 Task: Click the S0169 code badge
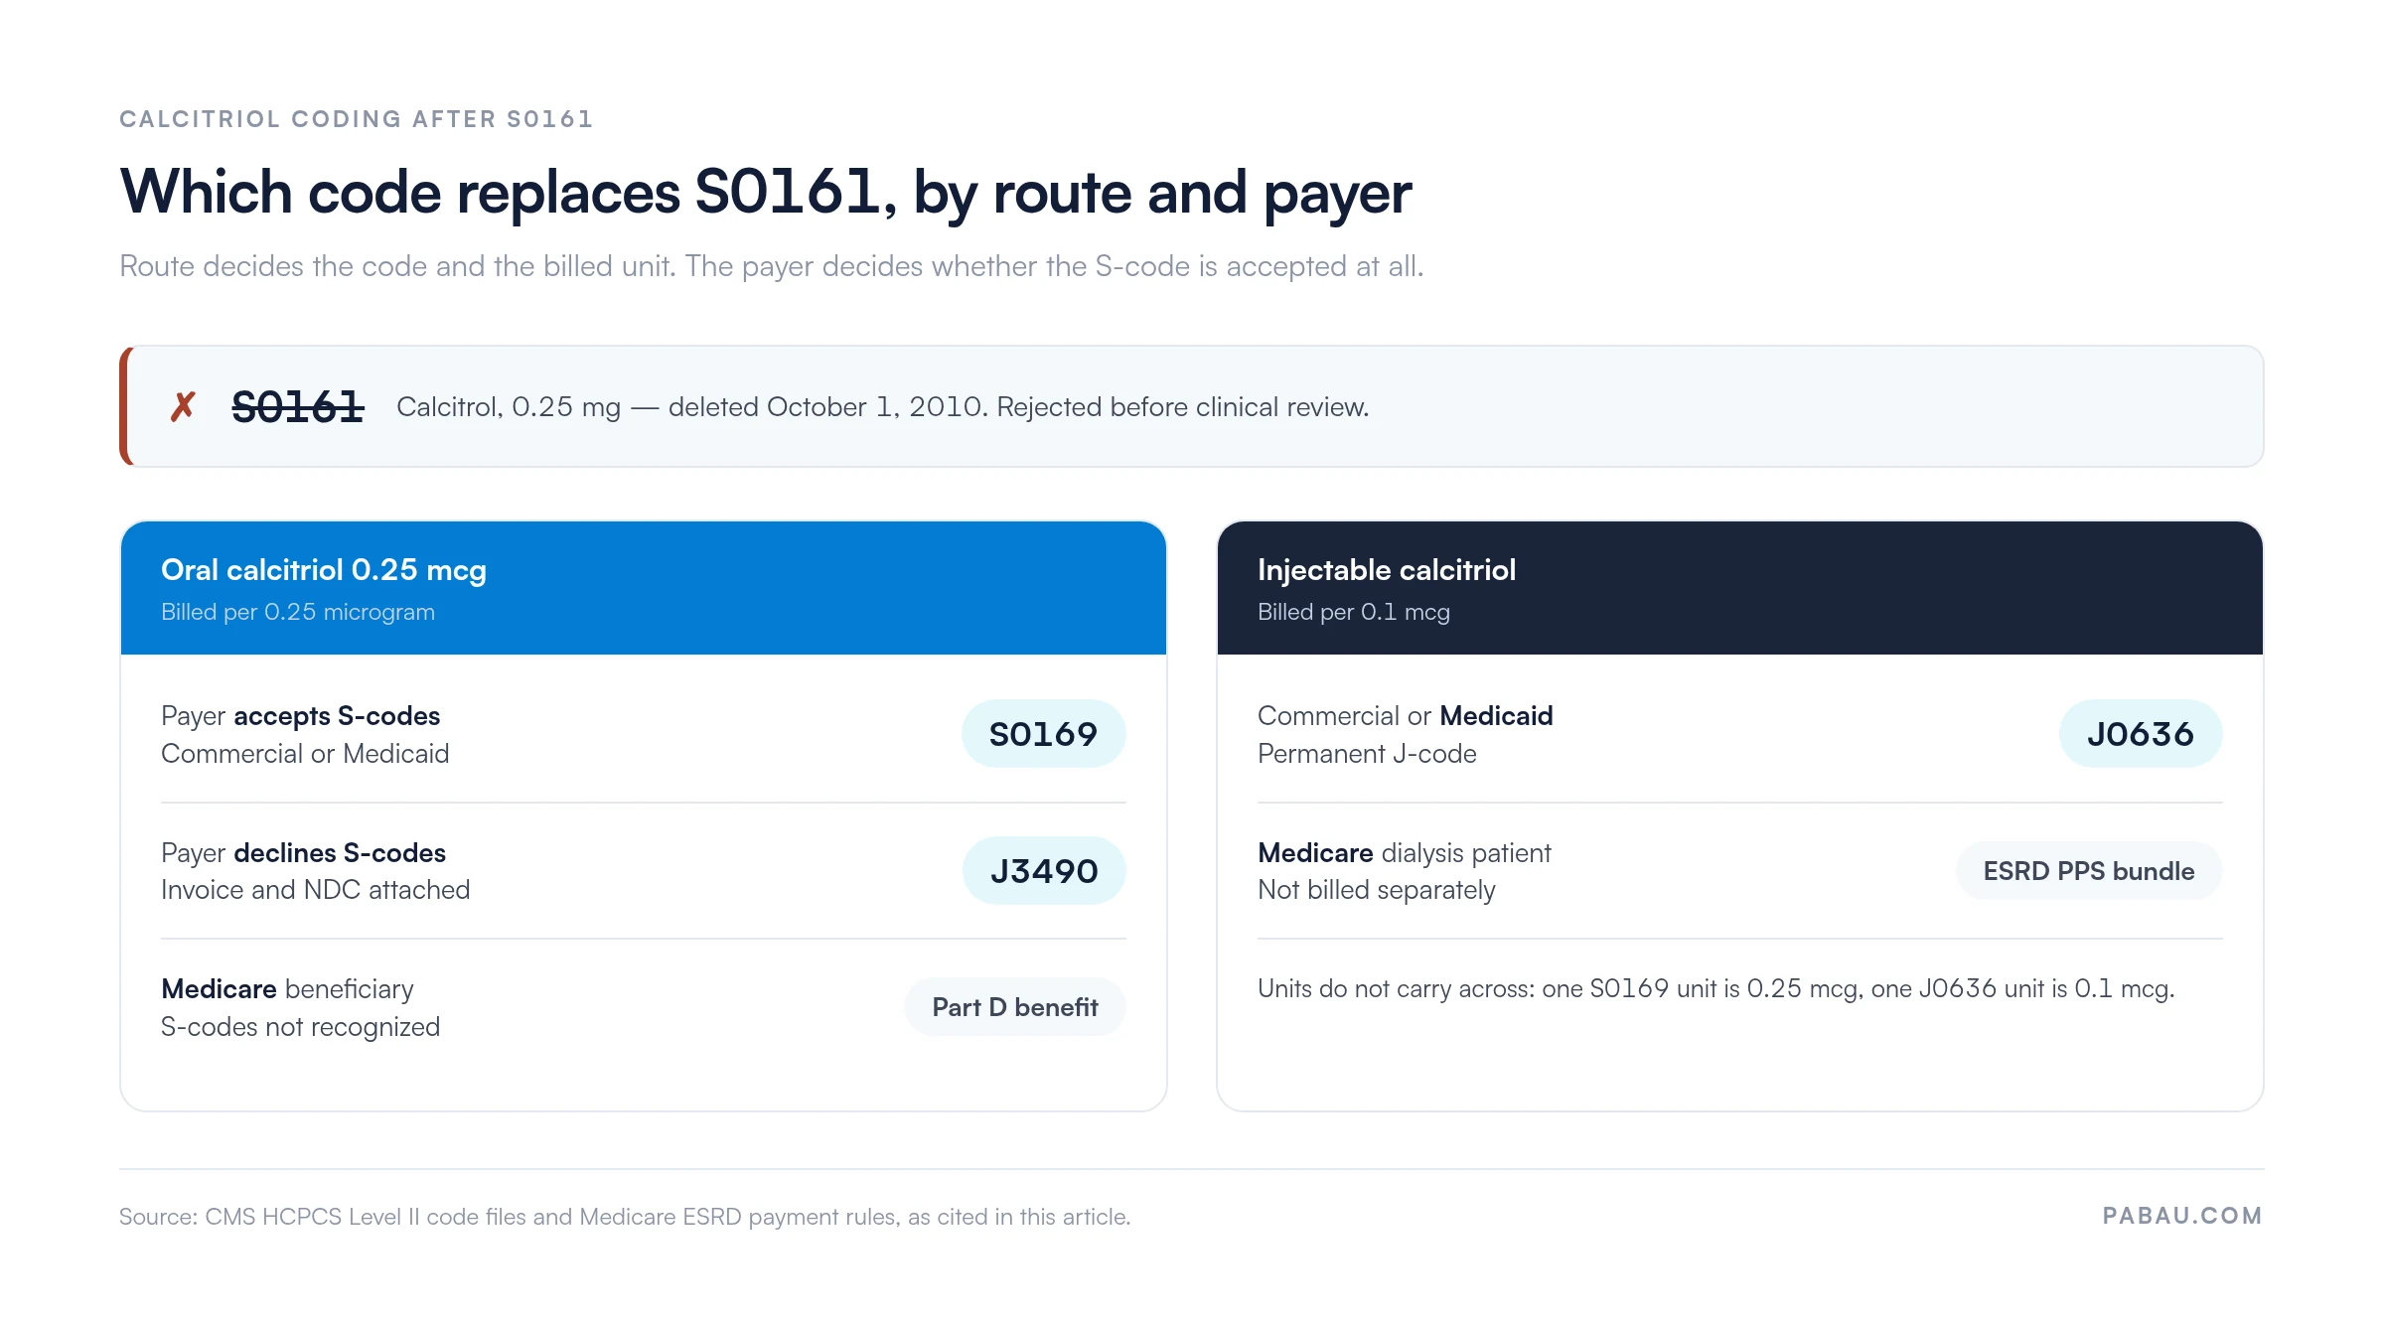point(1043,734)
